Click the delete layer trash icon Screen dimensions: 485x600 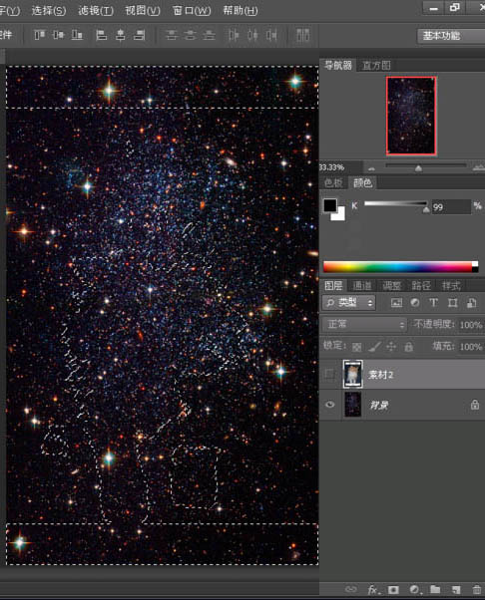point(476,589)
